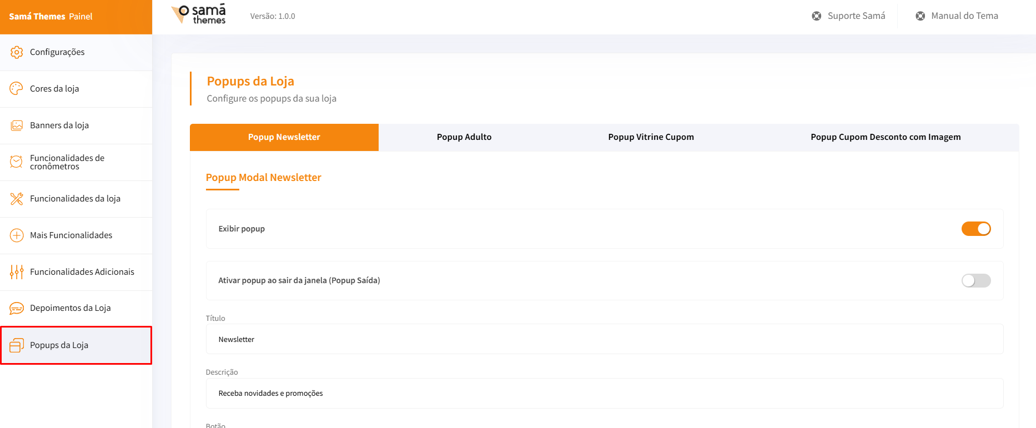Click the Manual do Tema lifebuoy icon

[x=921, y=16]
